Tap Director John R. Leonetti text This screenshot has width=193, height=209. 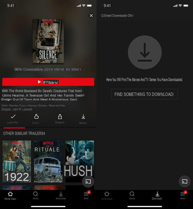(17, 110)
